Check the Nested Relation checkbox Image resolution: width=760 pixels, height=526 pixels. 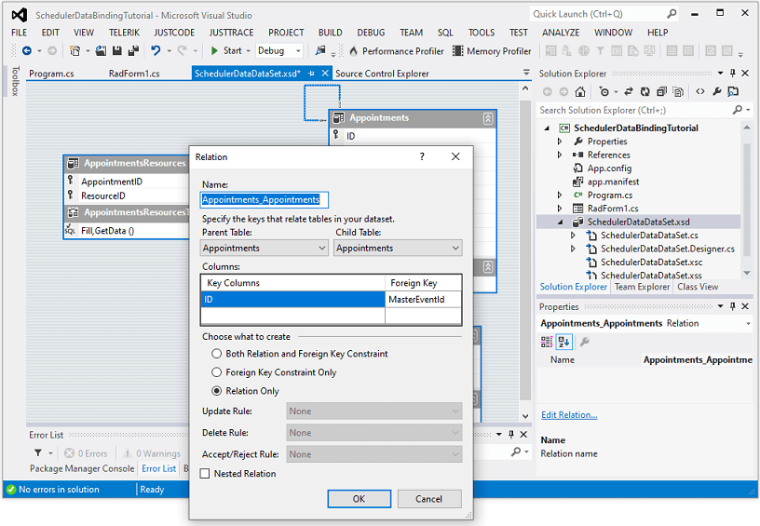[x=205, y=474]
